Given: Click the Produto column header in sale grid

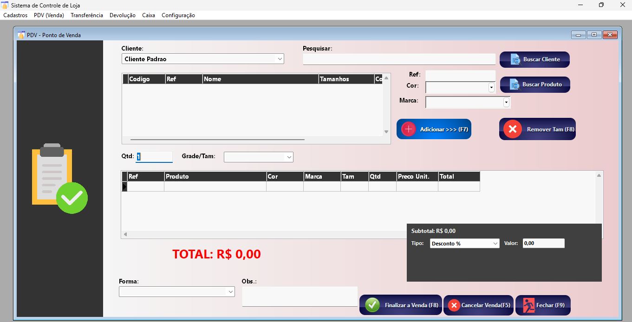Looking at the screenshot, I should (215, 176).
